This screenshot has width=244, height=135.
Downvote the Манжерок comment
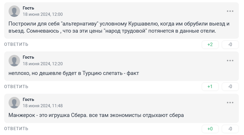230,129
